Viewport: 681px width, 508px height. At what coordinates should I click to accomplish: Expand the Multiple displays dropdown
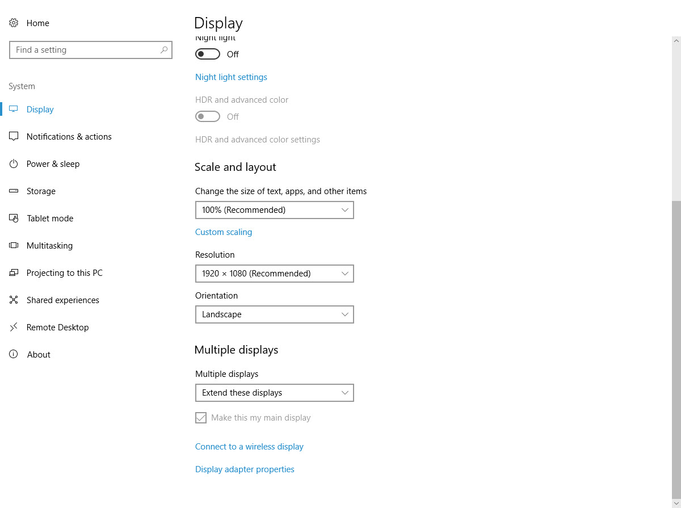pyautogui.click(x=275, y=393)
